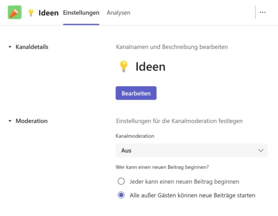
Task: Click 'Einstellungen für die Kanalmoderation festlegen' text
Action: click(179, 121)
